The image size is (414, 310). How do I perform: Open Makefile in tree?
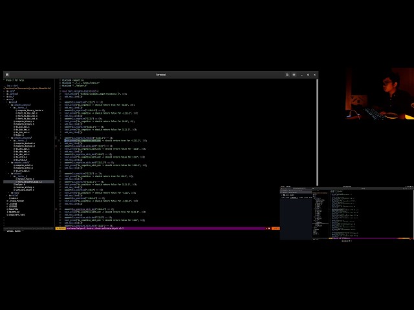tap(12, 209)
